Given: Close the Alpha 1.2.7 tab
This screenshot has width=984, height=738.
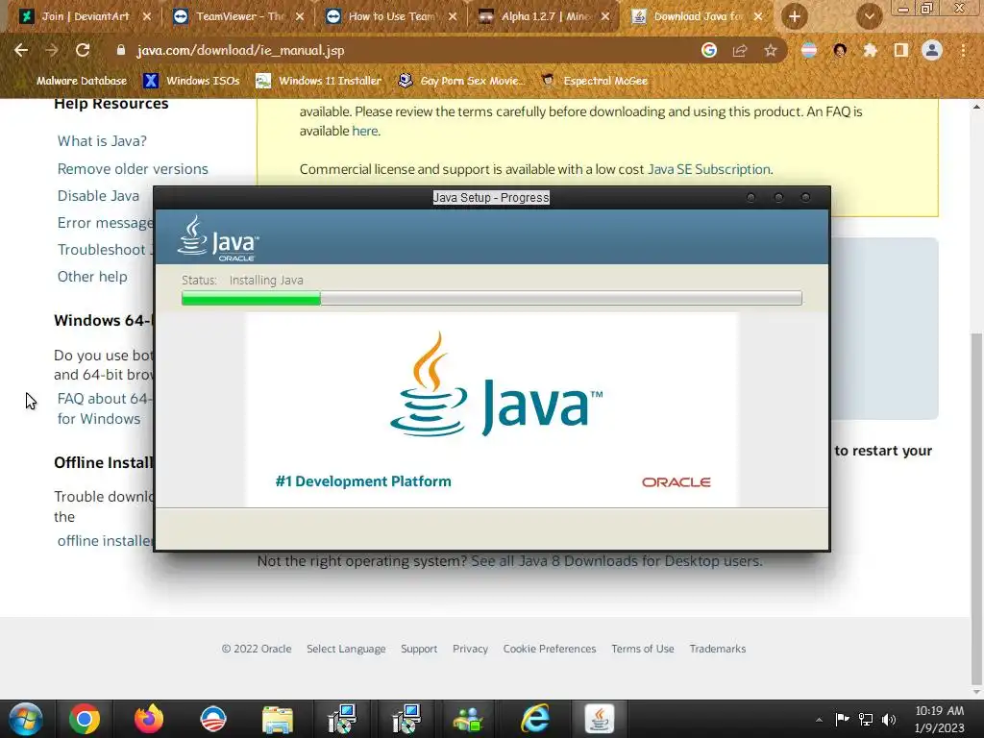Looking at the screenshot, I should coord(605,16).
